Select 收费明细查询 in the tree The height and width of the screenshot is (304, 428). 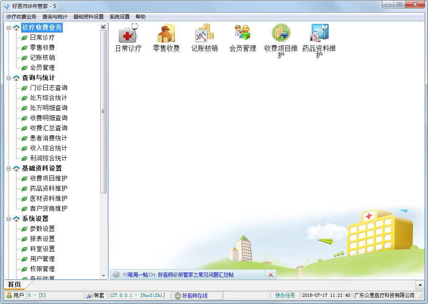point(49,118)
